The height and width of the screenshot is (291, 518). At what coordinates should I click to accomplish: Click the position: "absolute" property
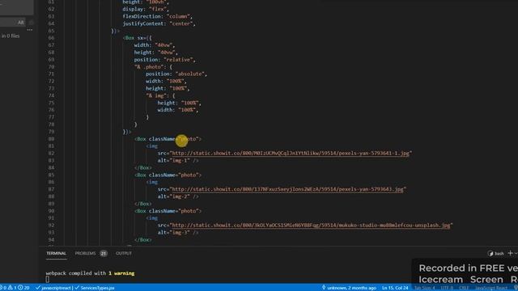176,74
